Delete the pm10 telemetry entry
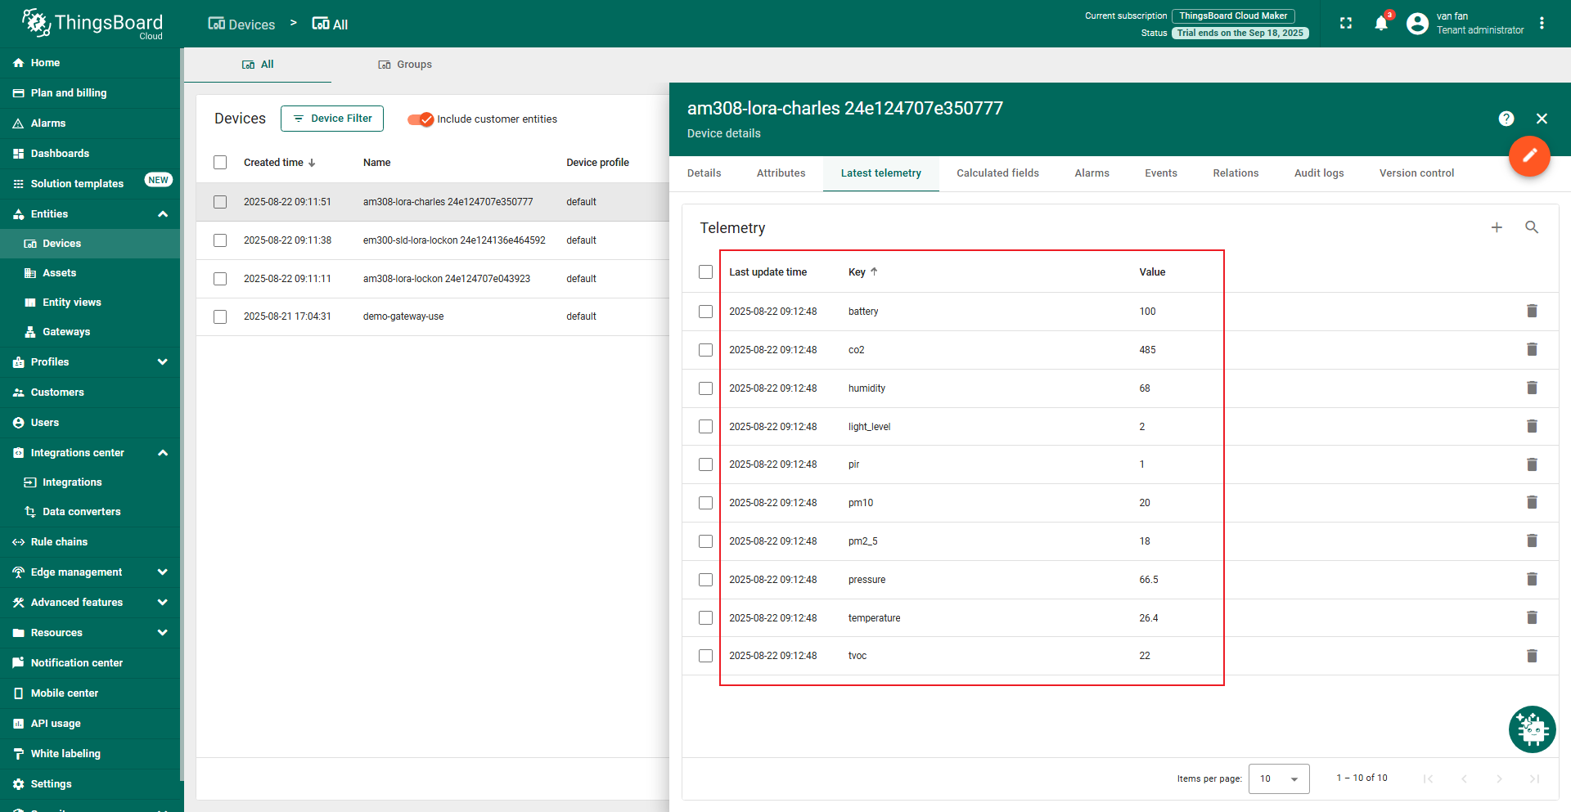Image resolution: width=1571 pixels, height=812 pixels. point(1532,502)
